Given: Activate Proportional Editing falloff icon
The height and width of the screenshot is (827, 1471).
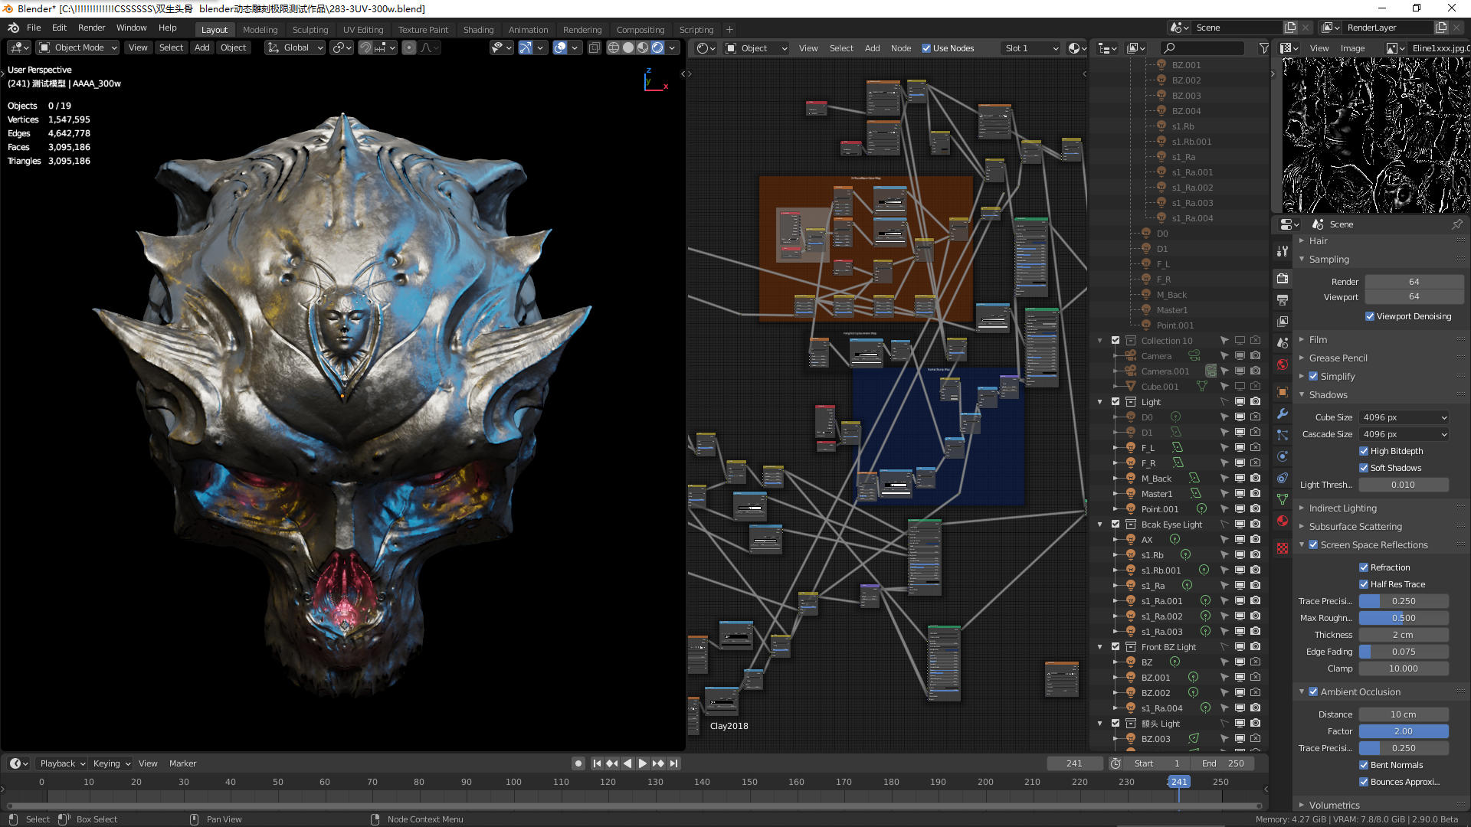Looking at the screenshot, I should [x=426, y=47].
